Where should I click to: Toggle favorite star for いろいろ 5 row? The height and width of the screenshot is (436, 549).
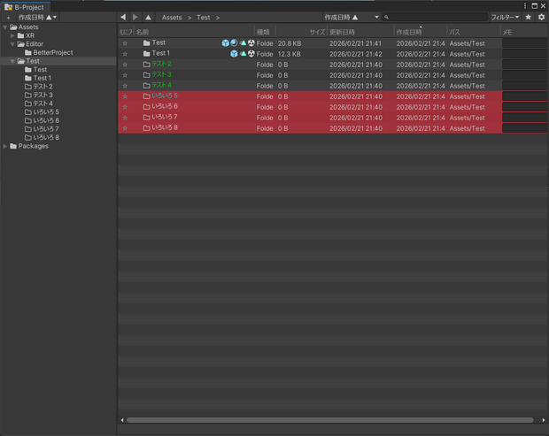[x=125, y=96]
